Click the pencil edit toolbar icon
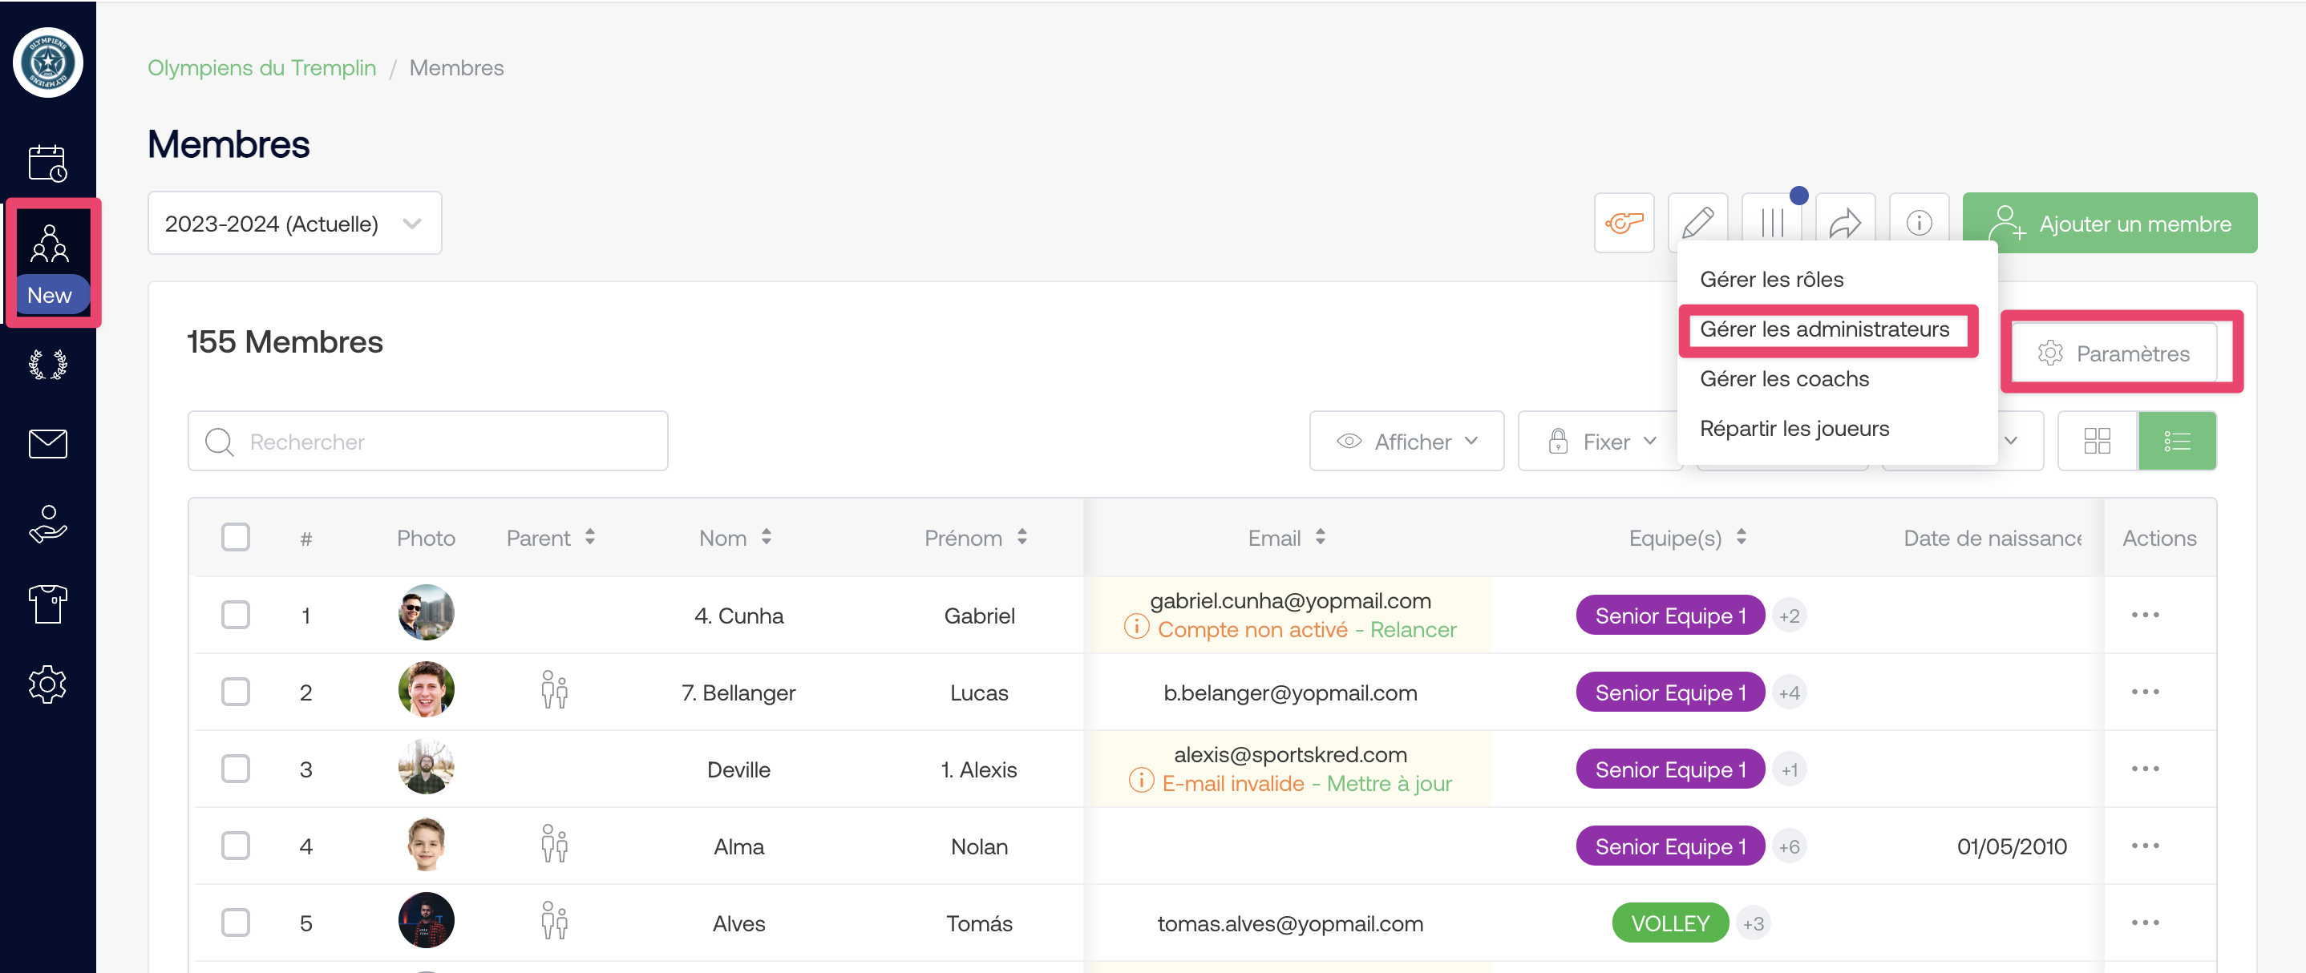This screenshot has width=2306, height=973. click(1698, 223)
